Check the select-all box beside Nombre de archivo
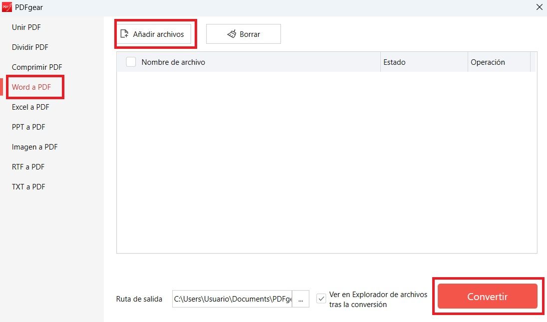The height and width of the screenshot is (322, 547). tap(131, 62)
